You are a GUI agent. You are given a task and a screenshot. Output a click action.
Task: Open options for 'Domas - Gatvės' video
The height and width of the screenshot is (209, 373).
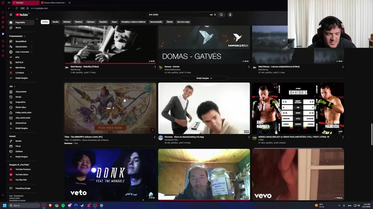click(x=249, y=67)
